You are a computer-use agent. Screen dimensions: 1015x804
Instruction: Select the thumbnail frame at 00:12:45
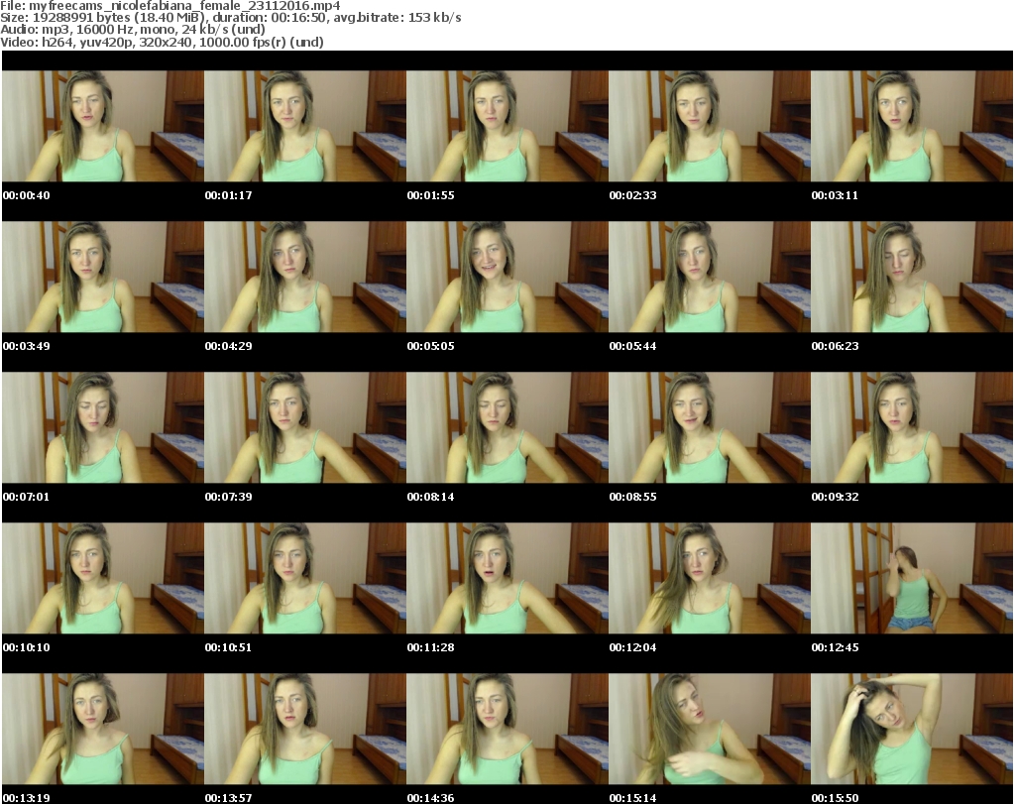(912, 578)
